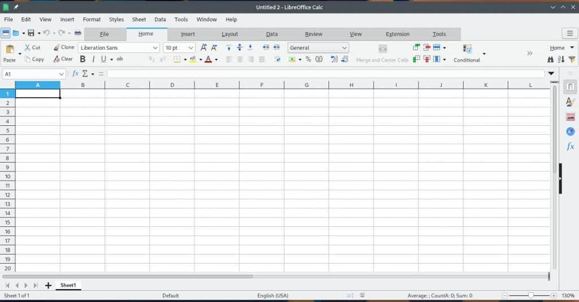The height and width of the screenshot is (302, 579).
Task: Open the sidebar Navigator panel
Action: (x=571, y=132)
